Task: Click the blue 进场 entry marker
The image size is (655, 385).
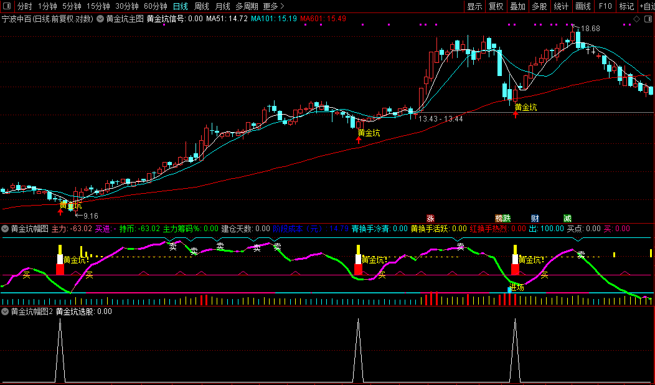Action: coord(510,289)
